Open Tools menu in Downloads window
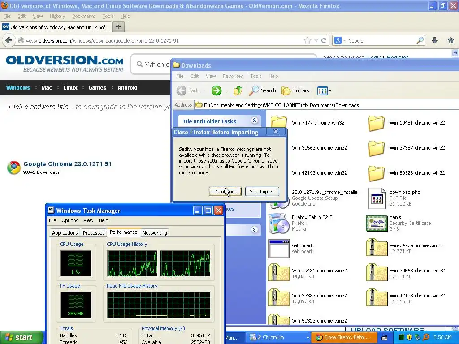This screenshot has width=459, height=344. pos(255,76)
